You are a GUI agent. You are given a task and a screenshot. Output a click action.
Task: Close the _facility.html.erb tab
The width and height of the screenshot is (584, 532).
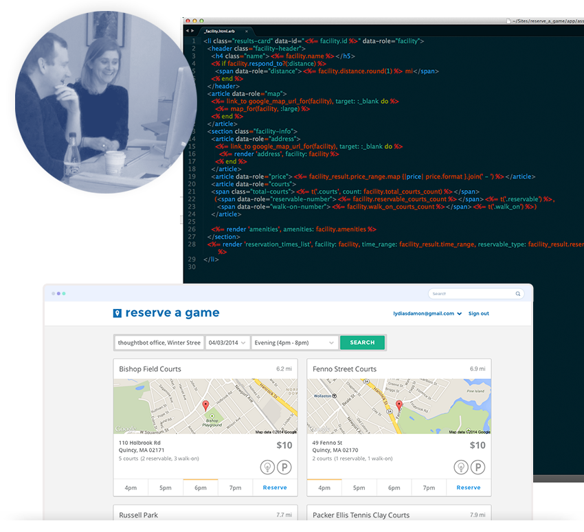pyautogui.click(x=246, y=32)
